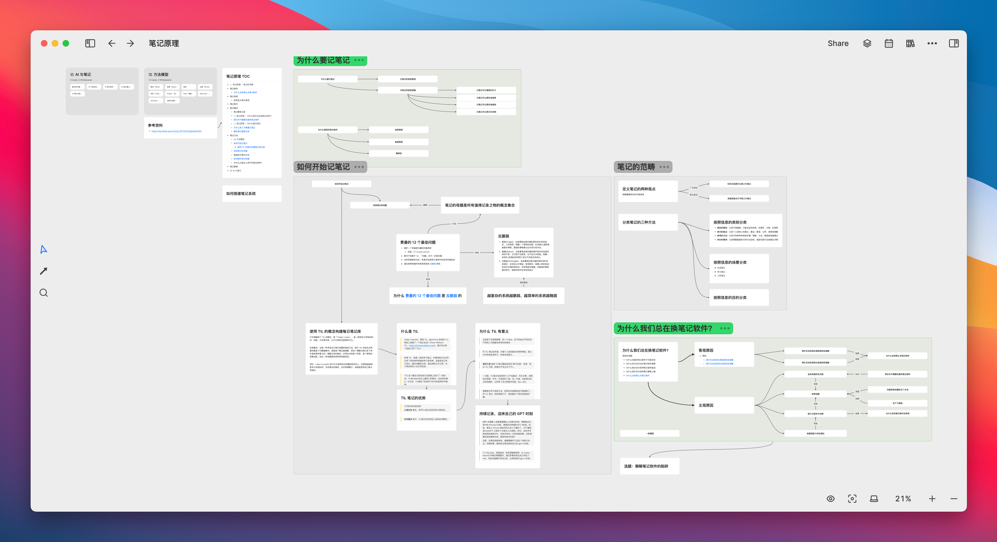Select the 费曼的 12 个最佳问题 card
Viewport: 997px width, 542px height.
[x=428, y=252]
